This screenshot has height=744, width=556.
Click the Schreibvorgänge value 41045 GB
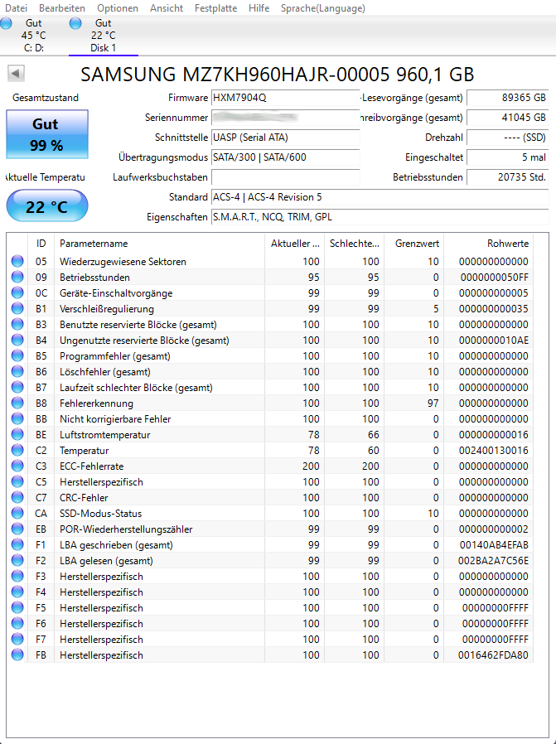pyautogui.click(x=508, y=118)
